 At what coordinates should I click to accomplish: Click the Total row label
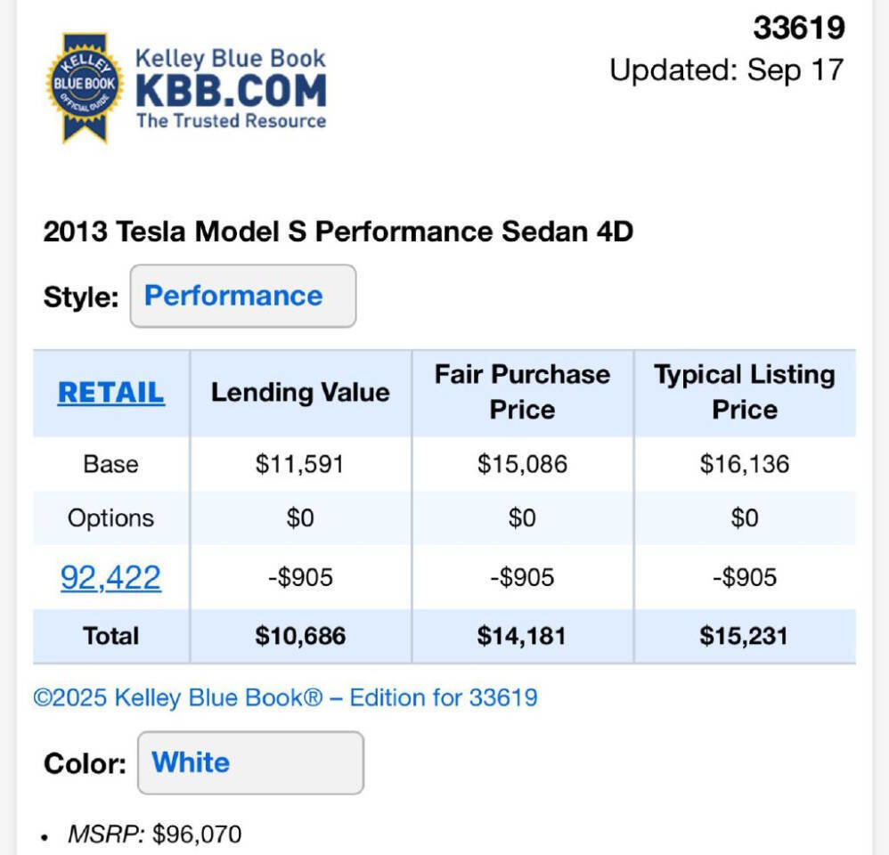point(110,636)
